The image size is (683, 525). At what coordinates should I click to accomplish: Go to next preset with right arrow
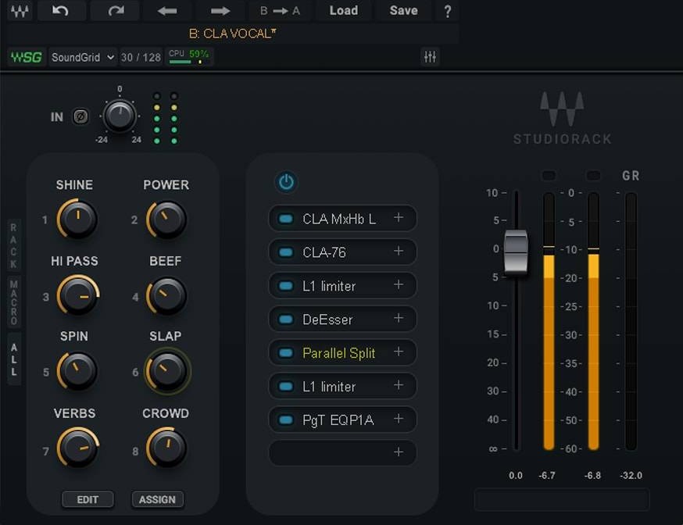[220, 10]
